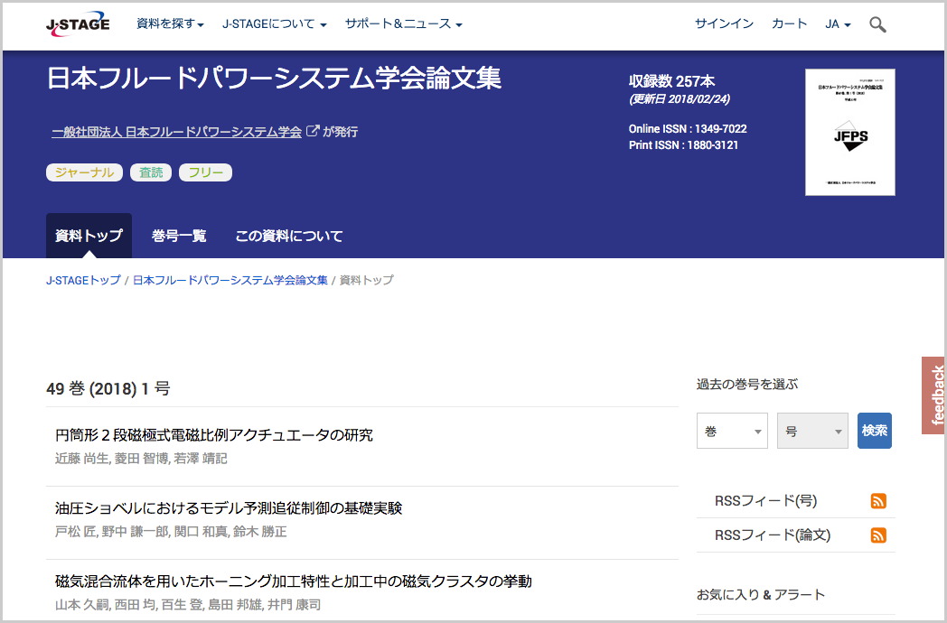The height and width of the screenshot is (623, 947).
Task: Click the Print ISSN : 1880-3121 text
Action: coord(684,144)
